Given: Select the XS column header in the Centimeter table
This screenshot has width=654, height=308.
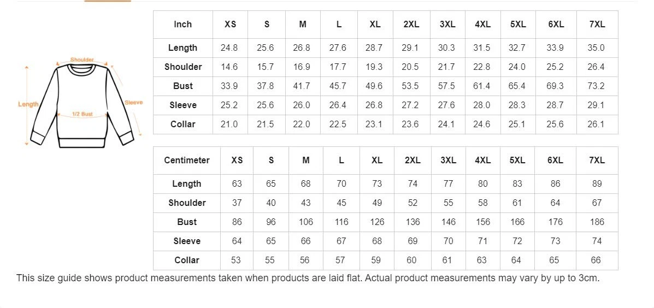Looking at the screenshot, I should click(x=237, y=161).
